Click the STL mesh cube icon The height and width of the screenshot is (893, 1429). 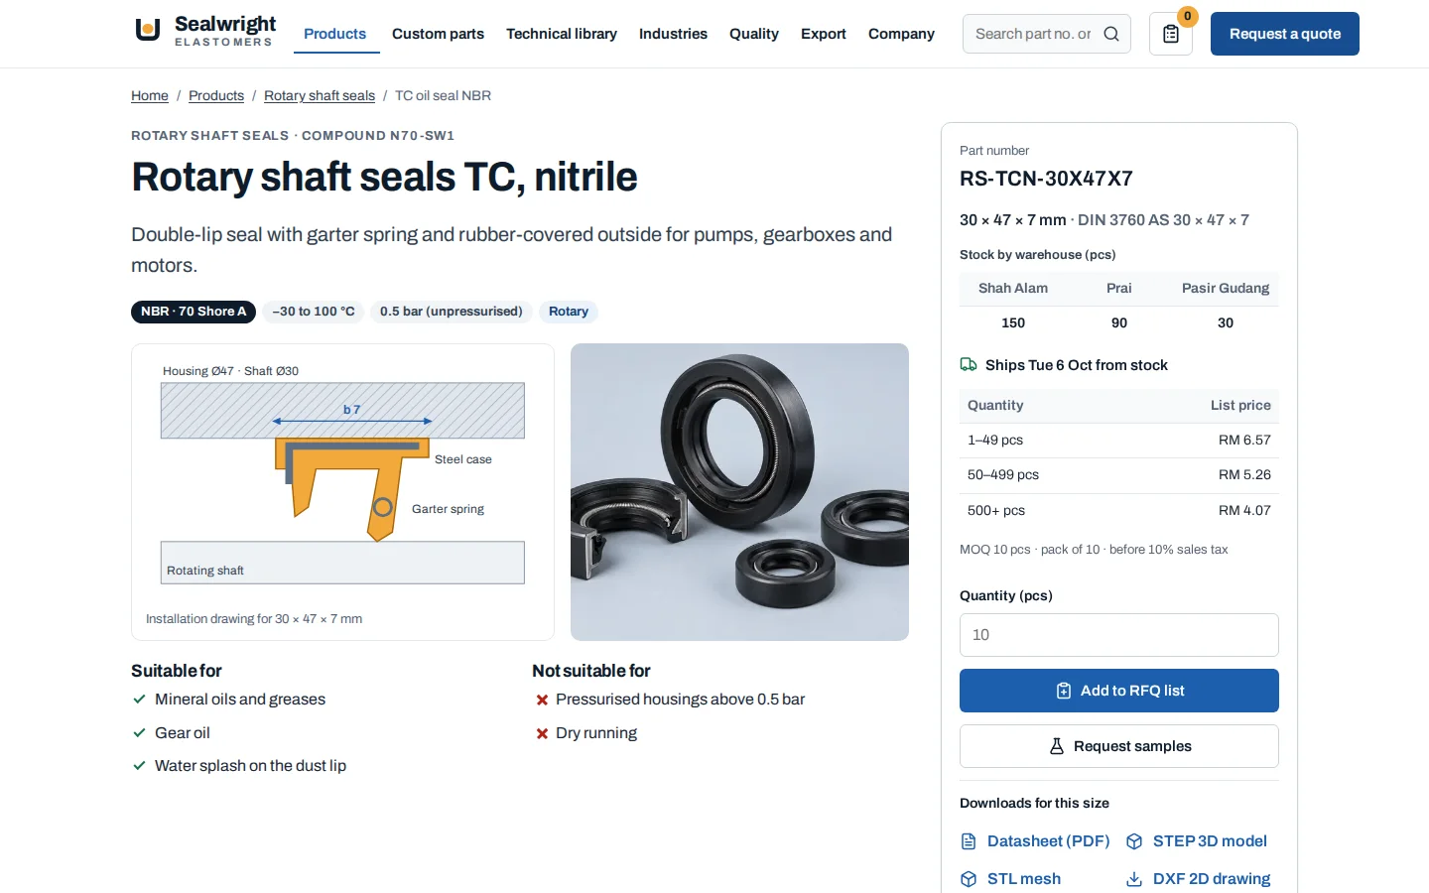pos(969,879)
